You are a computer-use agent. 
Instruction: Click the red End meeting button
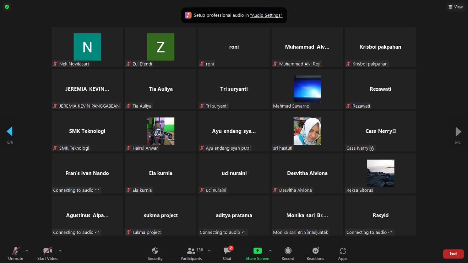coord(453,254)
